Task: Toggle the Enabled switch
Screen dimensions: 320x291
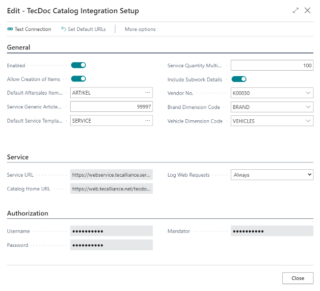Action: tap(79, 65)
